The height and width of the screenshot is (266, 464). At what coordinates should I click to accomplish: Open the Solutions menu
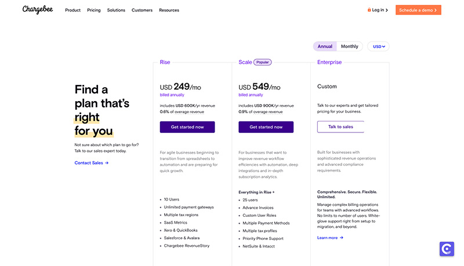coord(116,10)
